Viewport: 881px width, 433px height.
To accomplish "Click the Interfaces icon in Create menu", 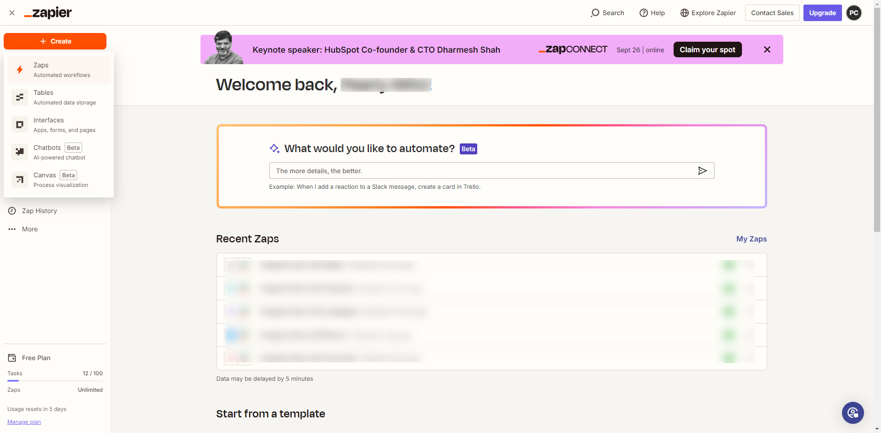I will coord(20,125).
